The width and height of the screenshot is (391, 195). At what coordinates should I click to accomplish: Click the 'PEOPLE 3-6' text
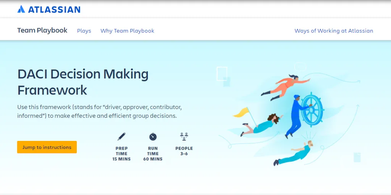coord(184,151)
